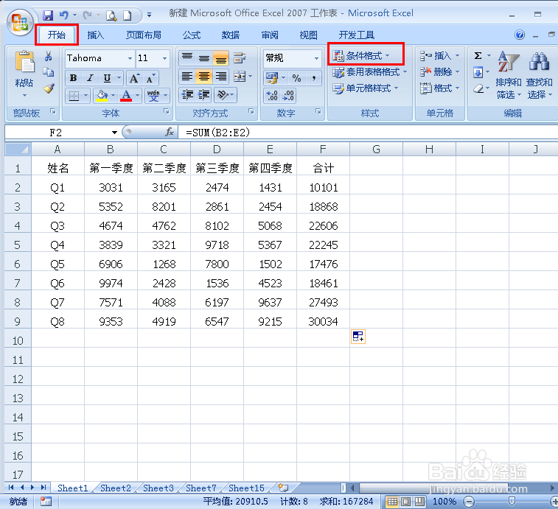
Task: Apply comma style number format
Action: pos(314,78)
